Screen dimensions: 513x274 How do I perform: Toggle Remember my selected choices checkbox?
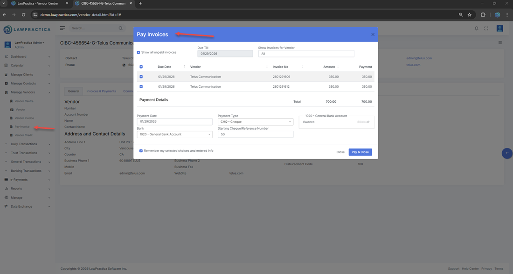click(141, 151)
